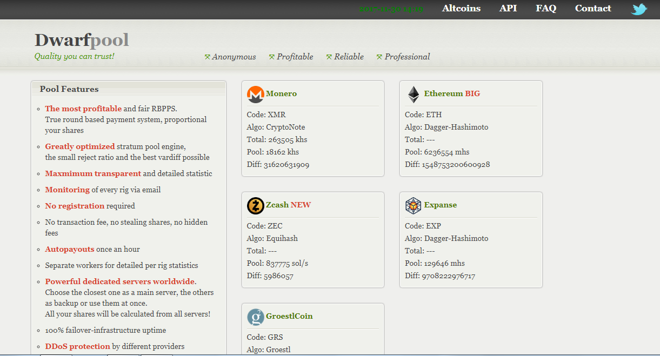Click 'Code: EXP' in Expanse card
This screenshot has height=356, width=660.
click(423, 226)
